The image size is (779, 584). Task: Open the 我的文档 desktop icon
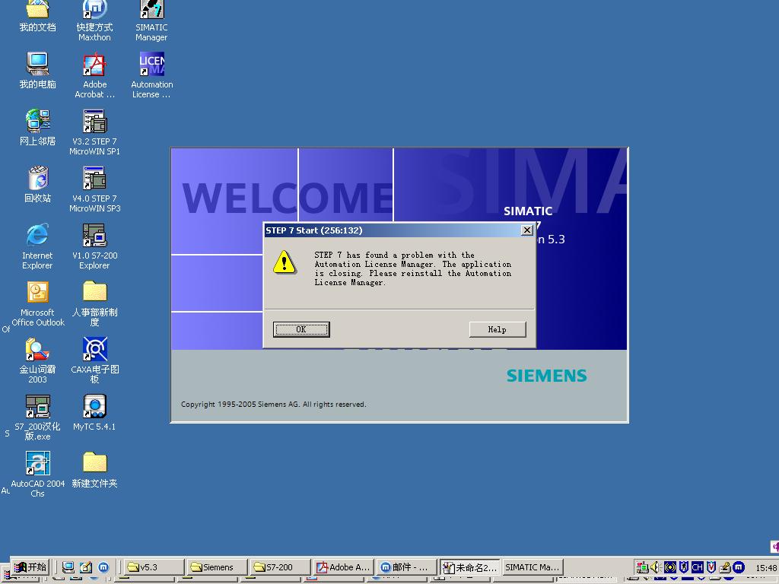click(38, 16)
